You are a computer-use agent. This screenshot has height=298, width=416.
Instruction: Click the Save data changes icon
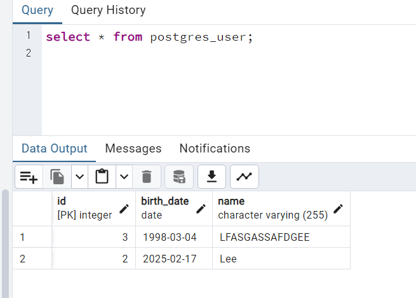[179, 177]
